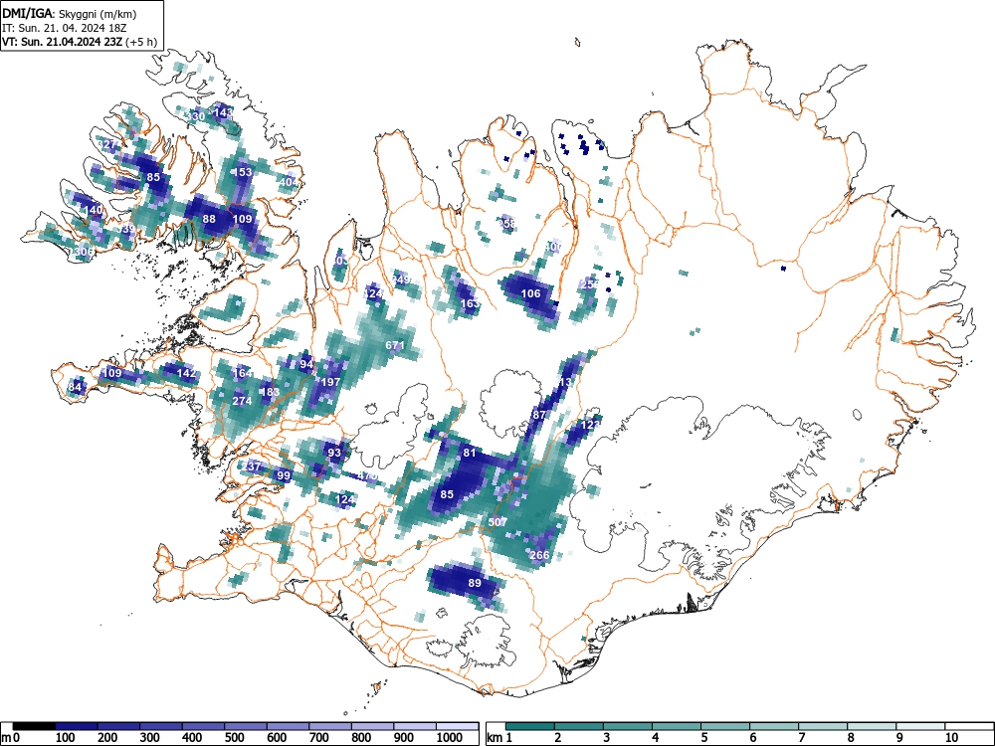This screenshot has height=746, width=995.
Task: Click the visibility value "404" on the map
Action: 289,182
